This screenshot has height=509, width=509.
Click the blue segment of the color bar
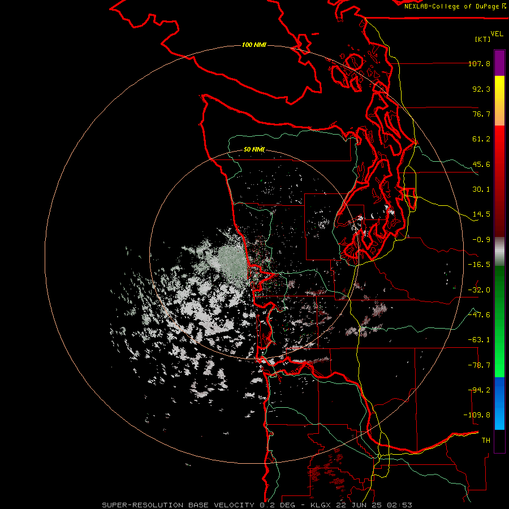click(499, 403)
